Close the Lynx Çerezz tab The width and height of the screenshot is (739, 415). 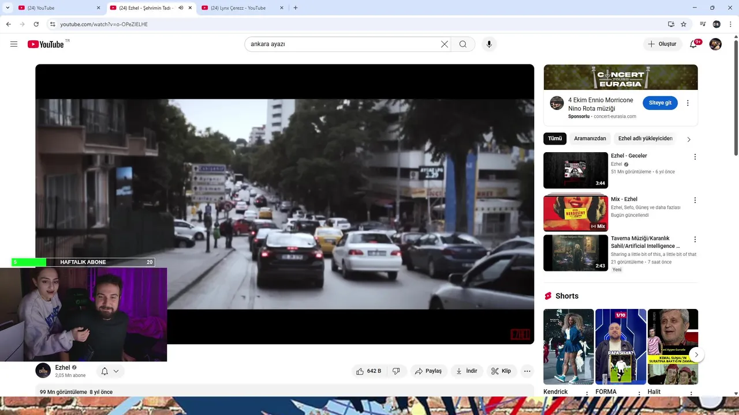tap(282, 8)
